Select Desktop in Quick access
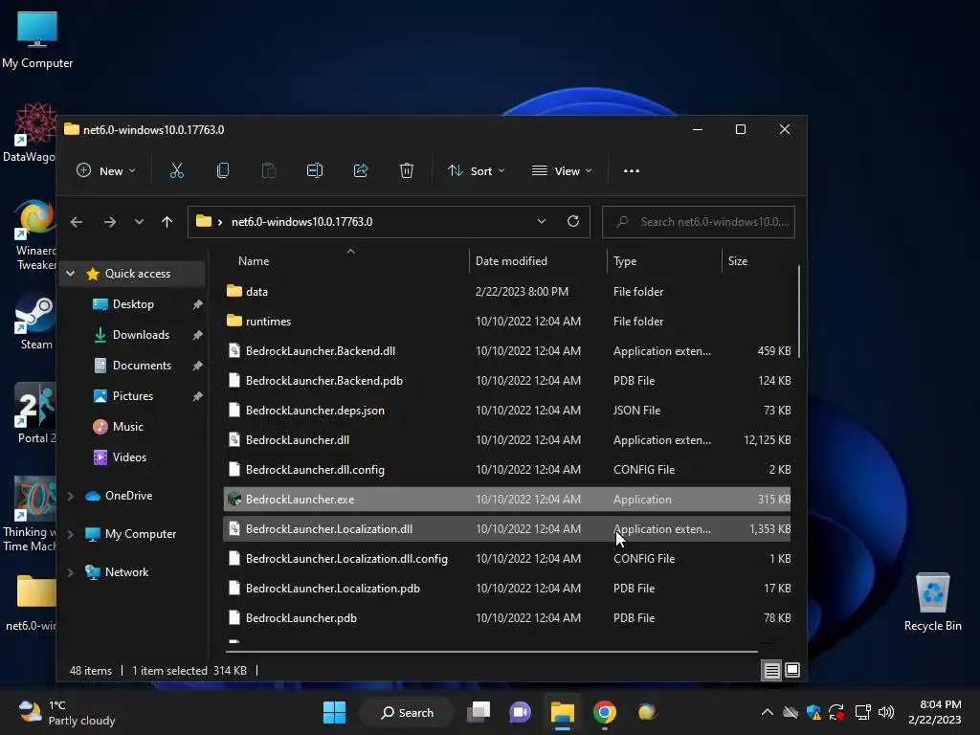This screenshot has width=980, height=735. 133,304
